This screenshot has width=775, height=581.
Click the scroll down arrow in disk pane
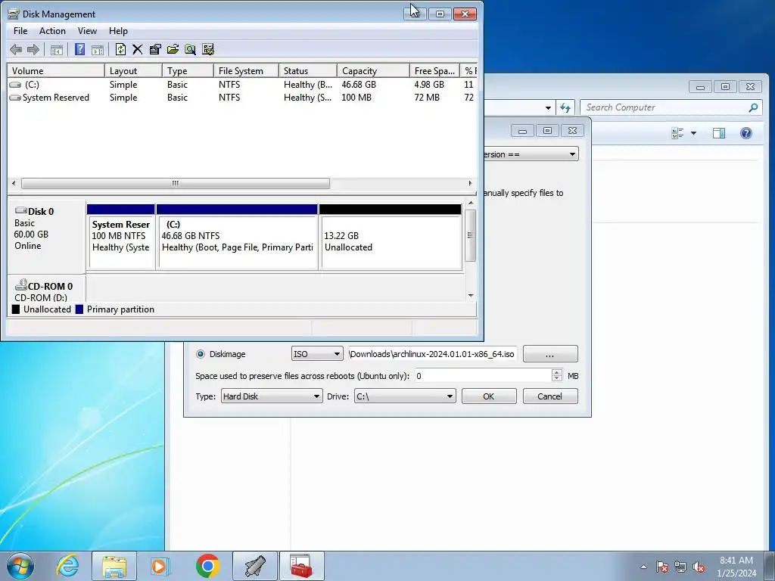click(x=471, y=296)
